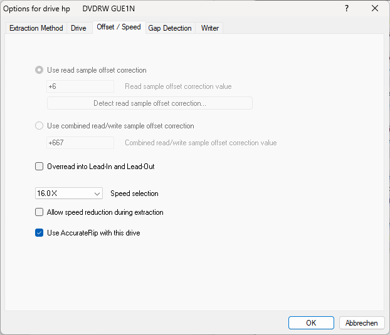Click the combined offset field showing +667
This screenshot has height=335, width=390.
pos(80,143)
